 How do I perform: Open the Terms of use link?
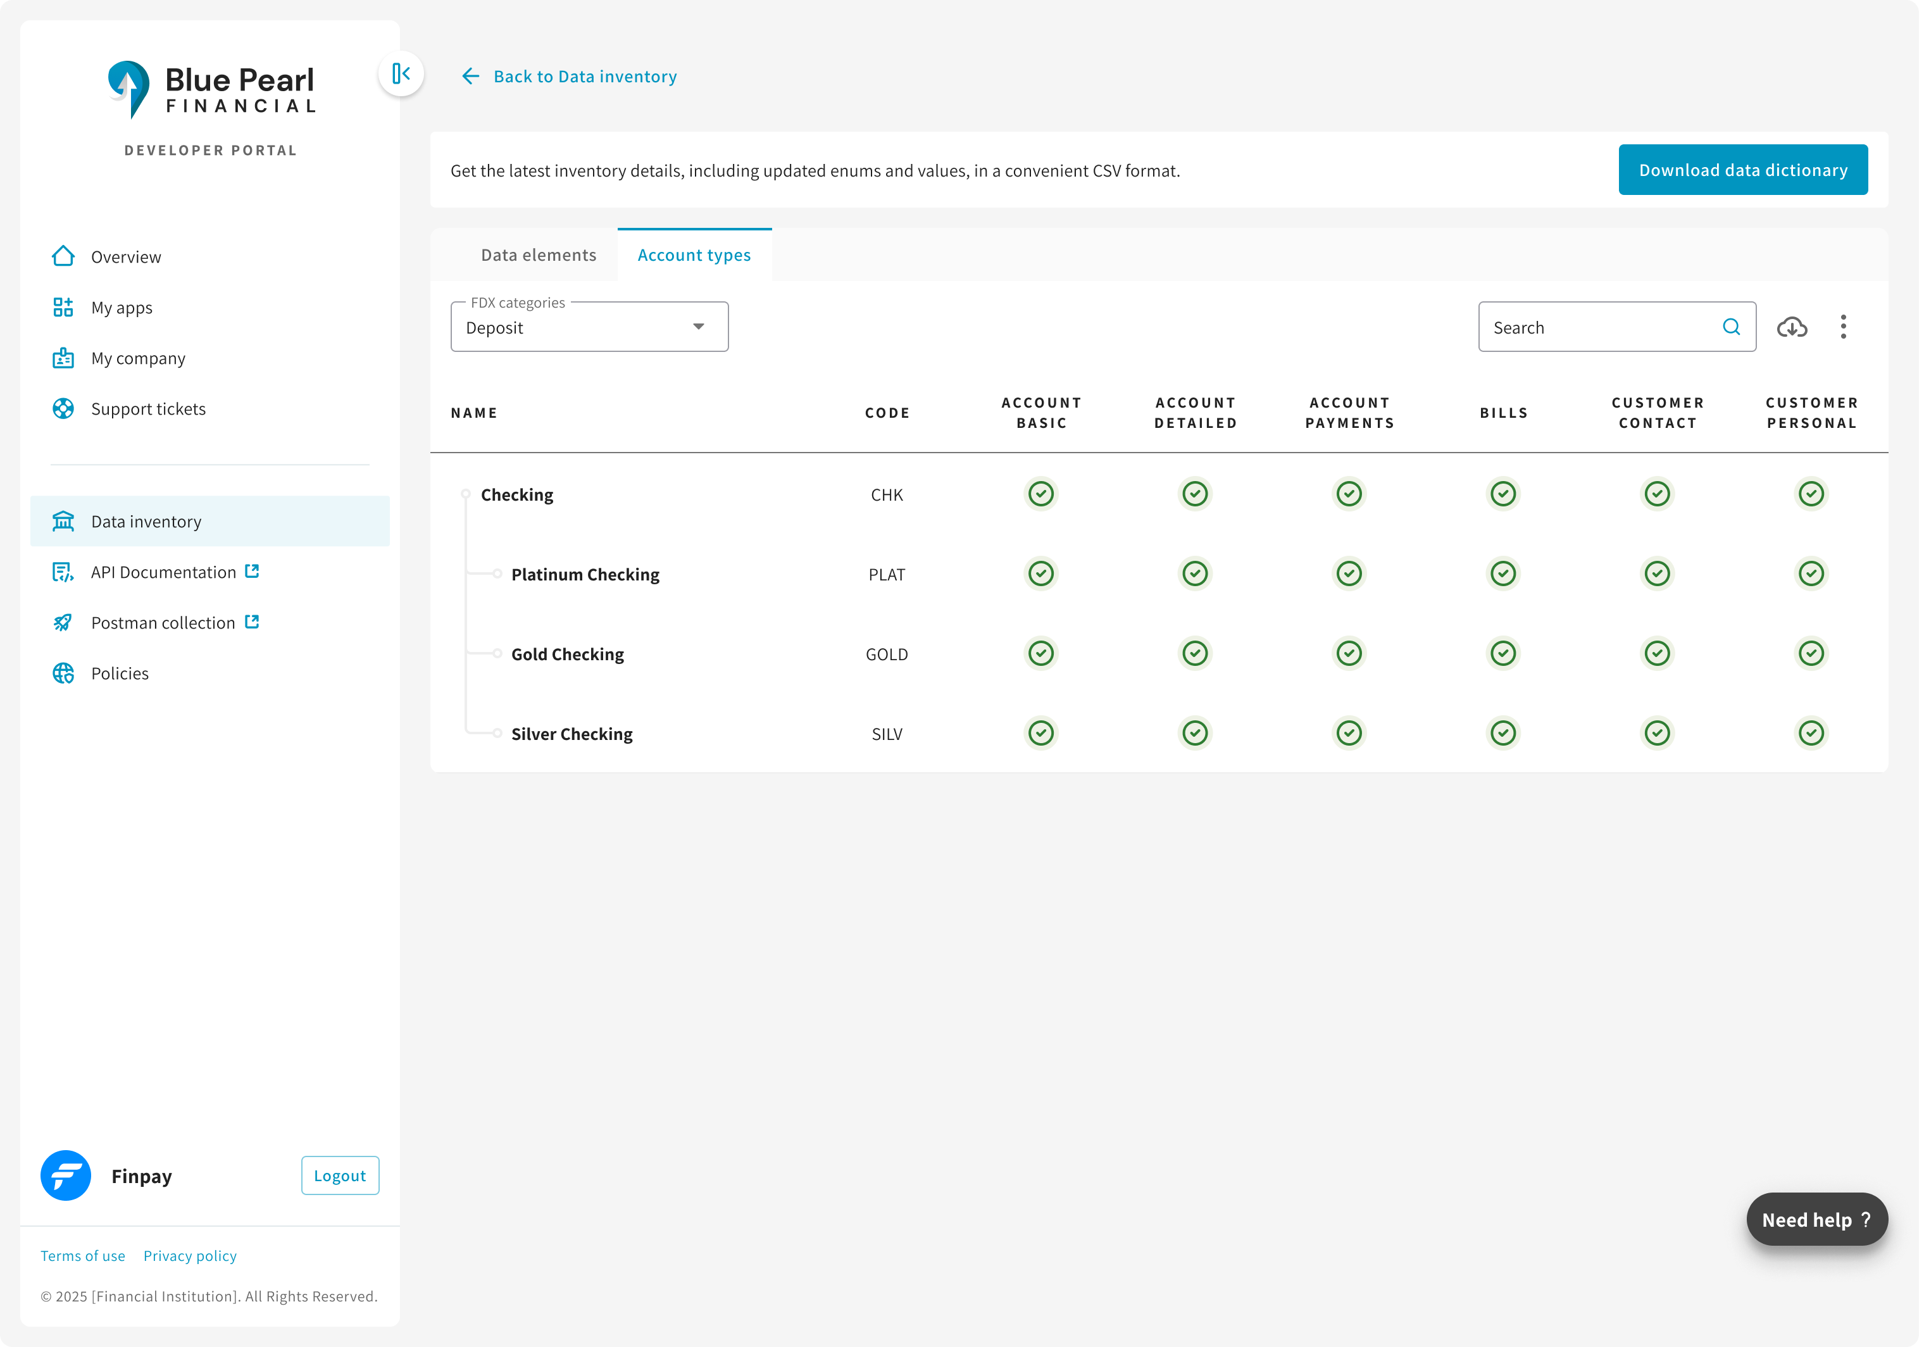(83, 1256)
